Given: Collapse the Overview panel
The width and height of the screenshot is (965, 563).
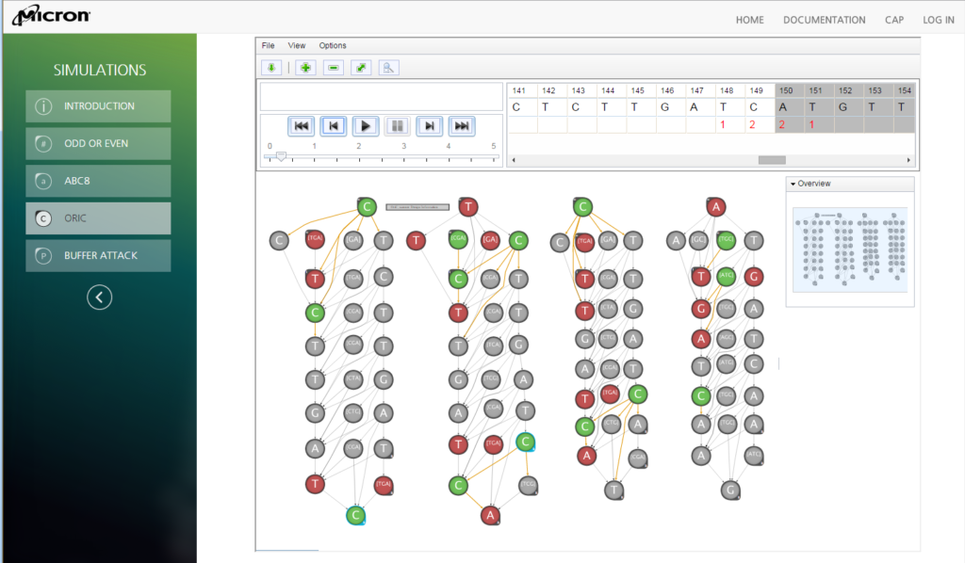Looking at the screenshot, I should point(793,184).
